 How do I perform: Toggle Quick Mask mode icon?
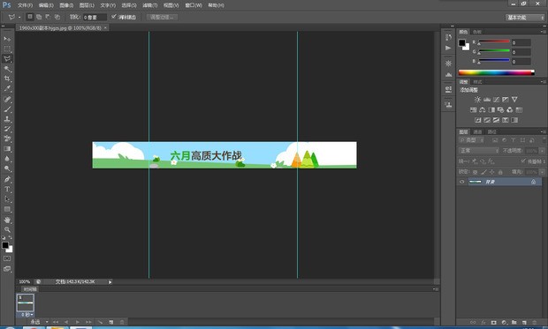pos(7,258)
